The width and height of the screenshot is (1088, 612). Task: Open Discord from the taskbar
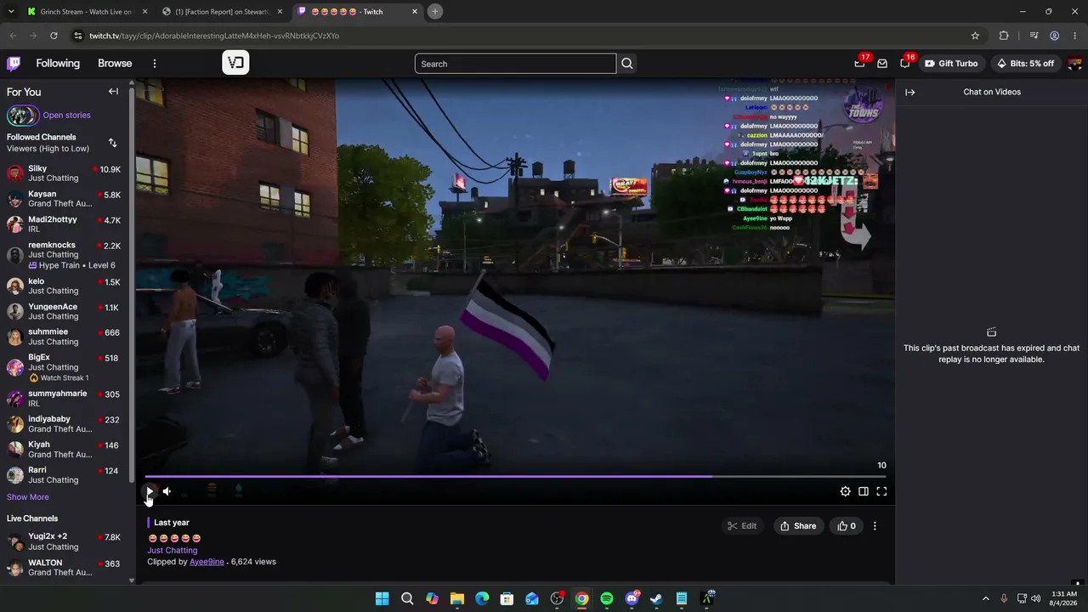click(x=632, y=598)
